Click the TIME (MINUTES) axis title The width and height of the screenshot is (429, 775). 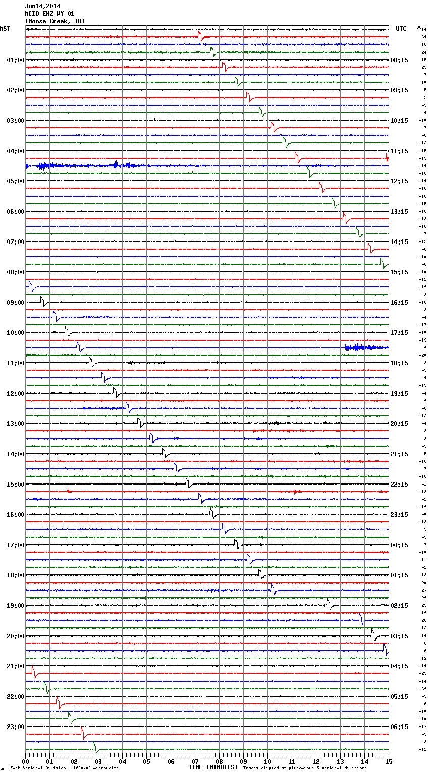(x=212, y=767)
